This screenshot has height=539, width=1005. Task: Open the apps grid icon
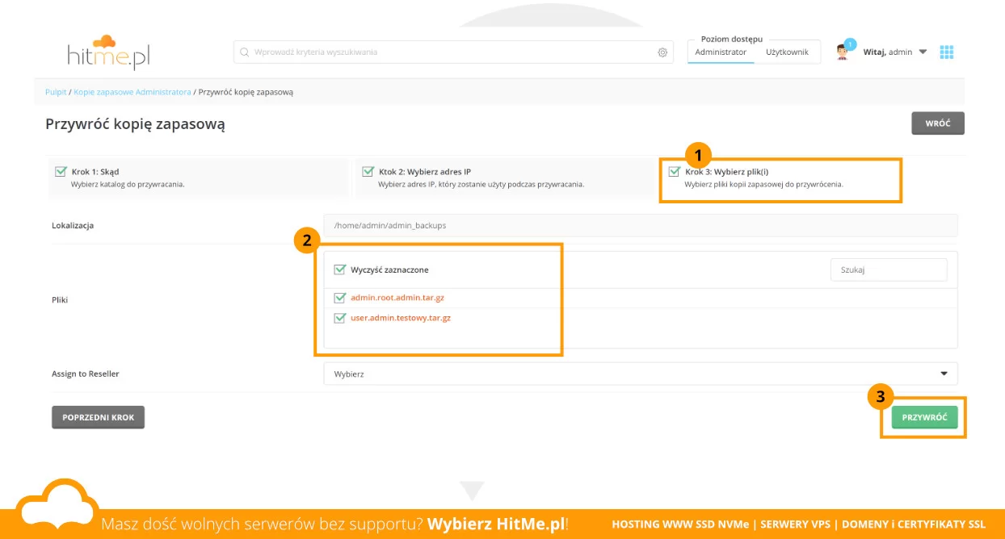pos(947,52)
